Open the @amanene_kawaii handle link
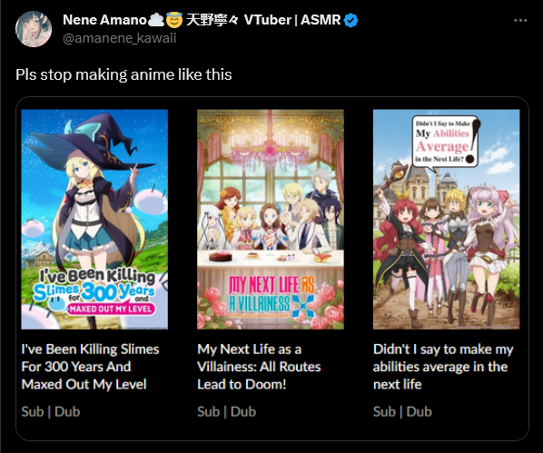 point(120,38)
